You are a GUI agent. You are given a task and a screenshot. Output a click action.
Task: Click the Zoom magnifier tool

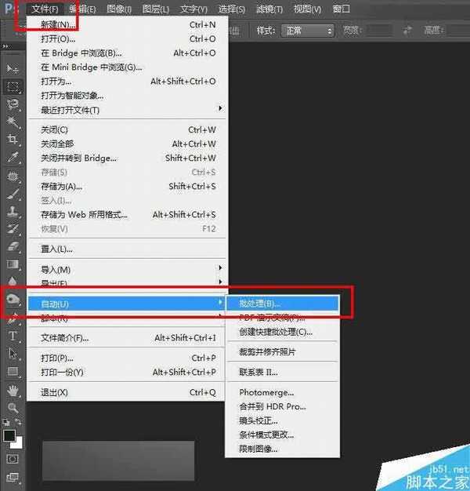pos(13,408)
